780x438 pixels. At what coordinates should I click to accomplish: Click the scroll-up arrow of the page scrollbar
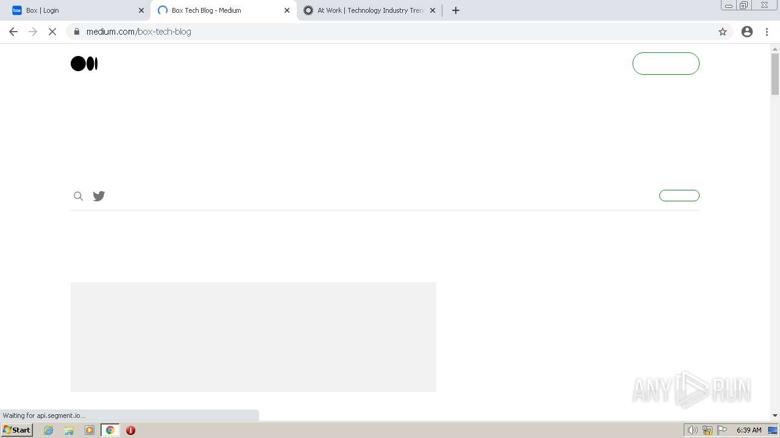tap(775, 48)
